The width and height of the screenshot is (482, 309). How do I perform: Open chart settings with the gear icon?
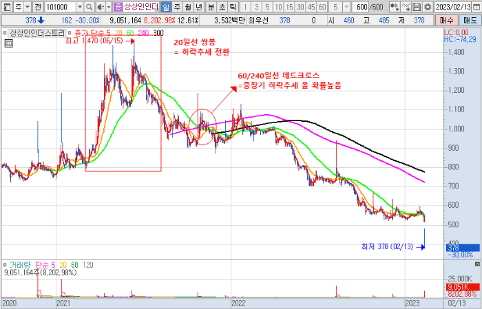tap(428, 7)
